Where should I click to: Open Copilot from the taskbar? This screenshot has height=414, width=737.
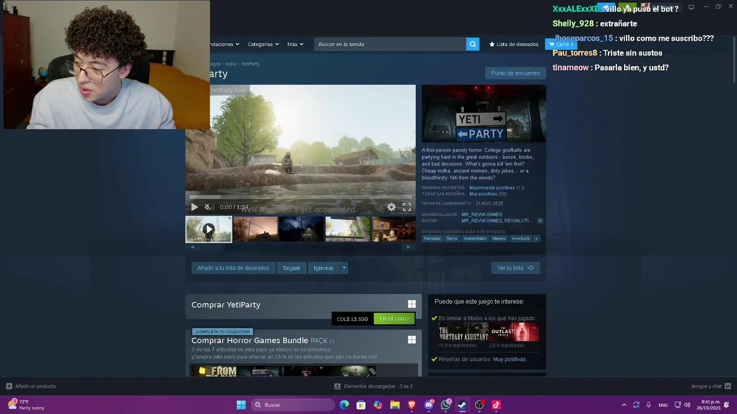(378, 405)
